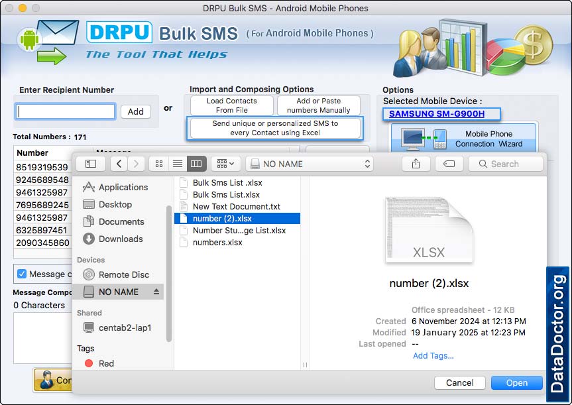The width and height of the screenshot is (572, 405).
Task: Open the SAMSUNG SM-G900H device link
Action: click(x=437, y=114)
